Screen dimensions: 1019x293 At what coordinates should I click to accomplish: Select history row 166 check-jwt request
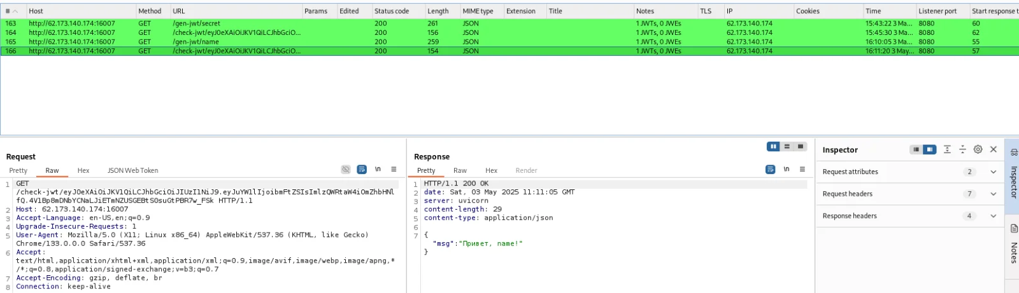click(509, 51)
